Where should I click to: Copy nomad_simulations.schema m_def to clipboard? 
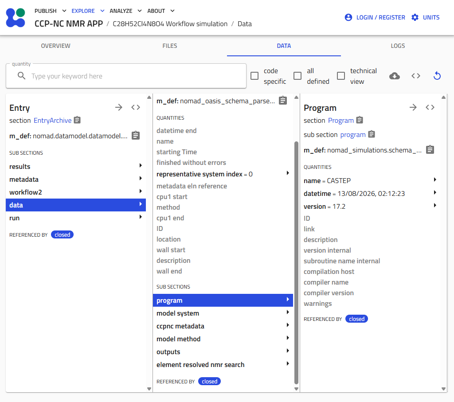(430, 150)
